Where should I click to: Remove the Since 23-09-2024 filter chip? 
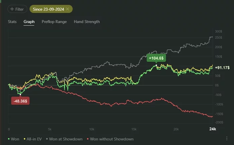(68, 9)
